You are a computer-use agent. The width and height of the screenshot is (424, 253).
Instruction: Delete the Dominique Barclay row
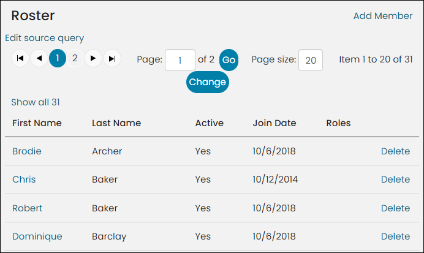point(395,236)
